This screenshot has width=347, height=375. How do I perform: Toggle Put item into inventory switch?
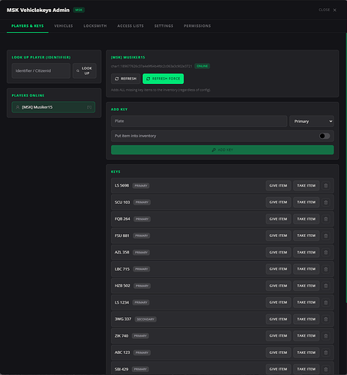325,136
